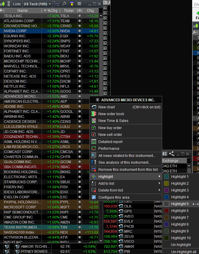
Task: Click the add-to-list icon in the list toolbar
Action: pos(56,4)
